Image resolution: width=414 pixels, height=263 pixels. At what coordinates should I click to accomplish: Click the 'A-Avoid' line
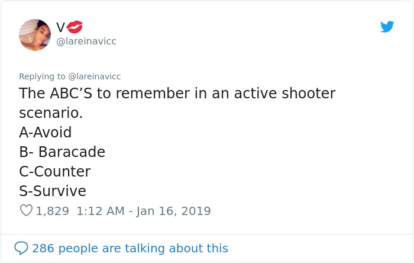(46, 133)
